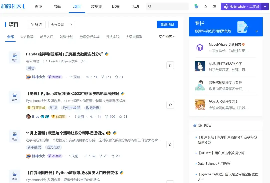
Task: Open Data Science入门教程 hot project
Action: point(214,164)
